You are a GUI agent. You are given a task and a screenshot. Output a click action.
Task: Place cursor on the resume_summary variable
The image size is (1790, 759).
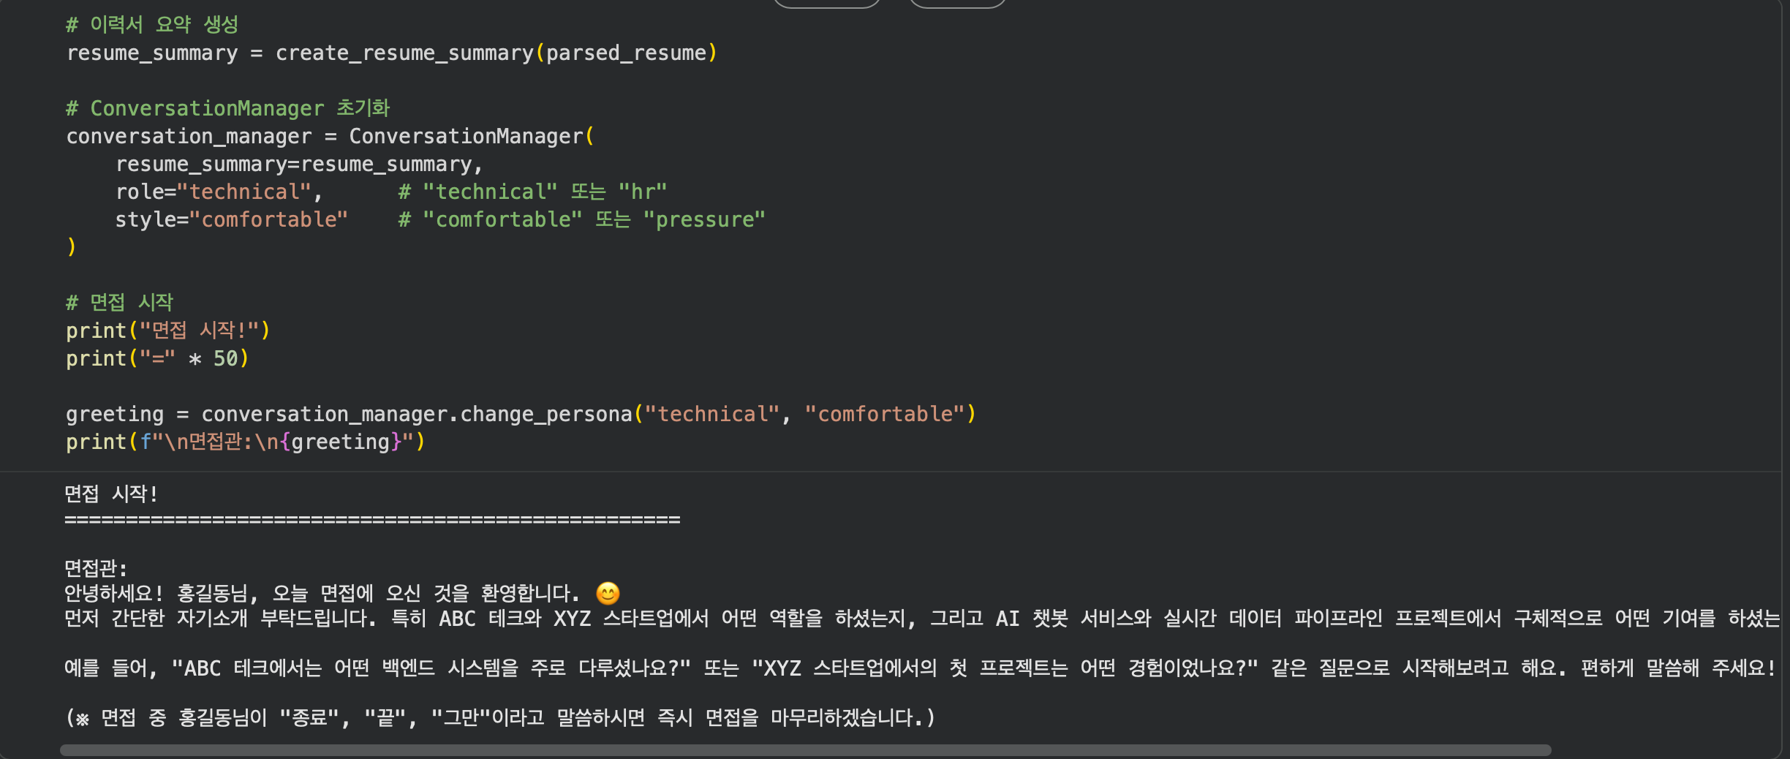[x=152, y=52]
